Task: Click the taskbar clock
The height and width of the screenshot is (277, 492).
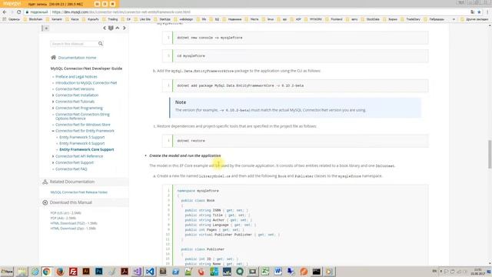Action: pos(478,272)
